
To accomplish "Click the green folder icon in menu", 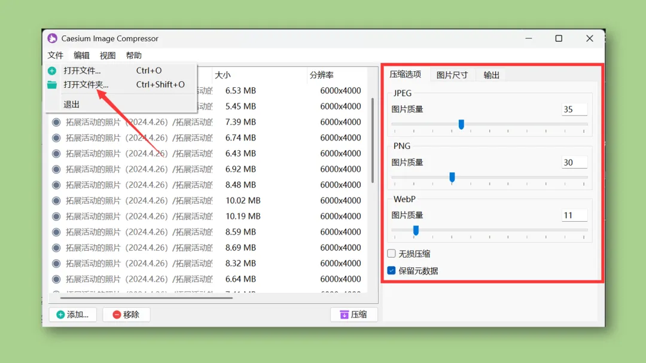I will tap(52, 85).
